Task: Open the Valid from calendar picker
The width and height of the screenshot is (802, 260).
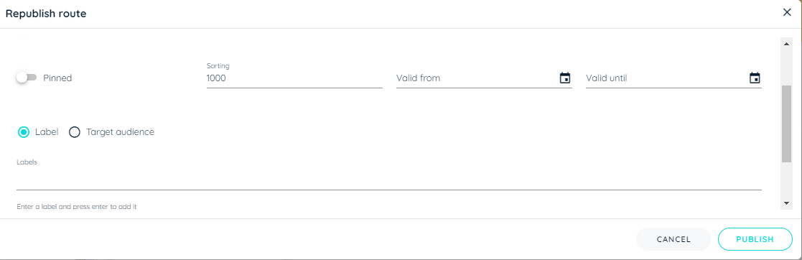Action: (x=564, y=78)
